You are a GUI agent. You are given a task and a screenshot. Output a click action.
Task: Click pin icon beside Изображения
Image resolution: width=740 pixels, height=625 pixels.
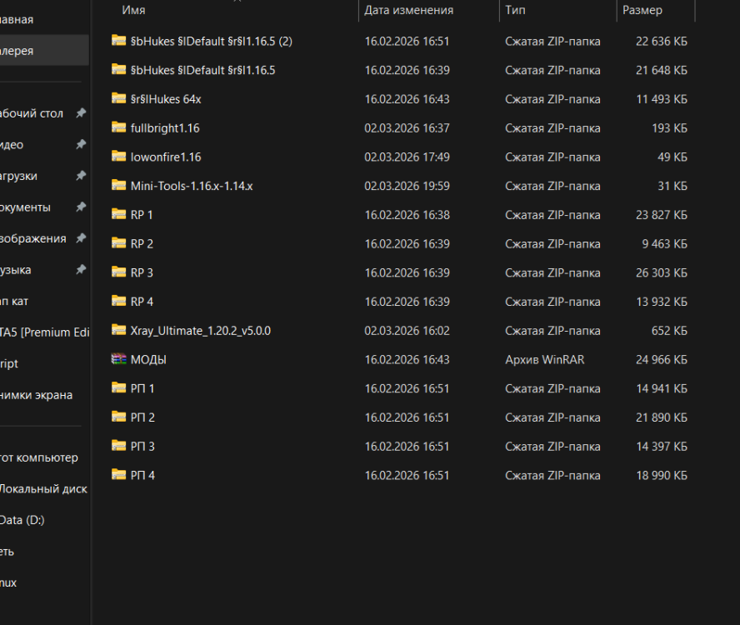point(81,237)
